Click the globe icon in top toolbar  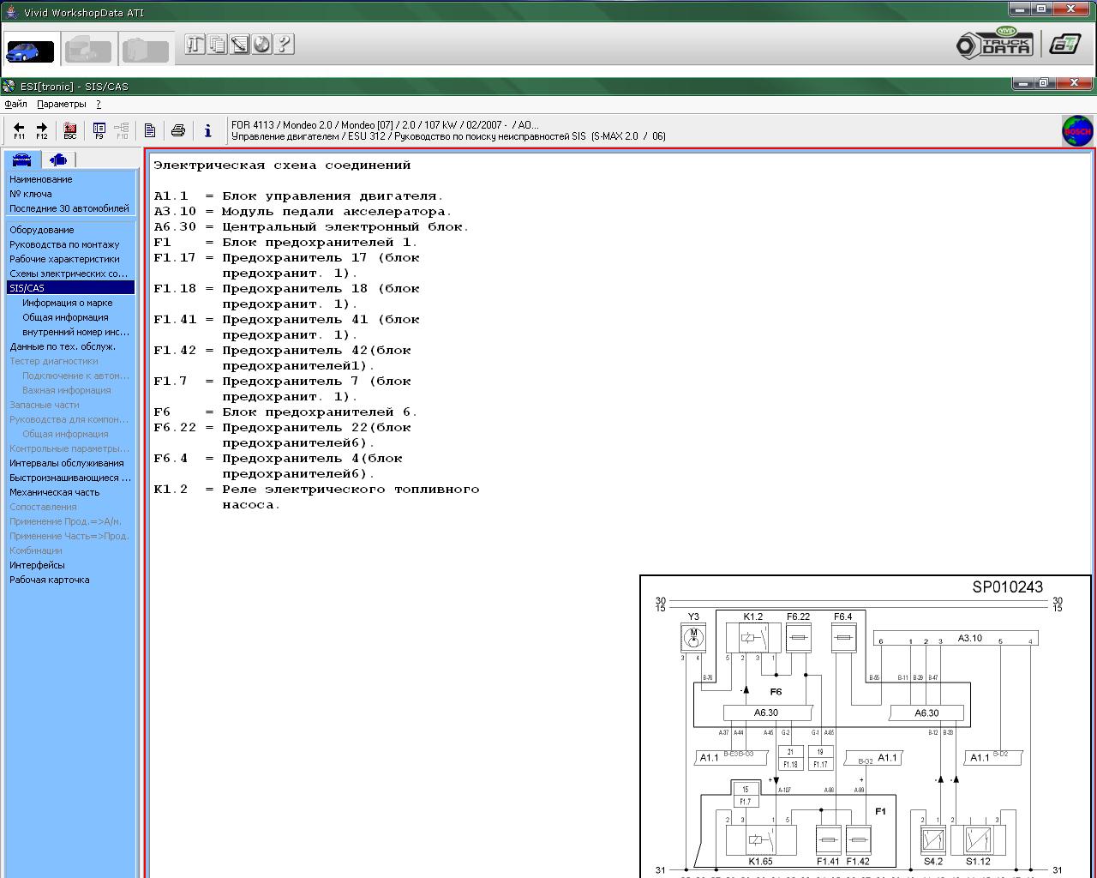click(261, 45)
